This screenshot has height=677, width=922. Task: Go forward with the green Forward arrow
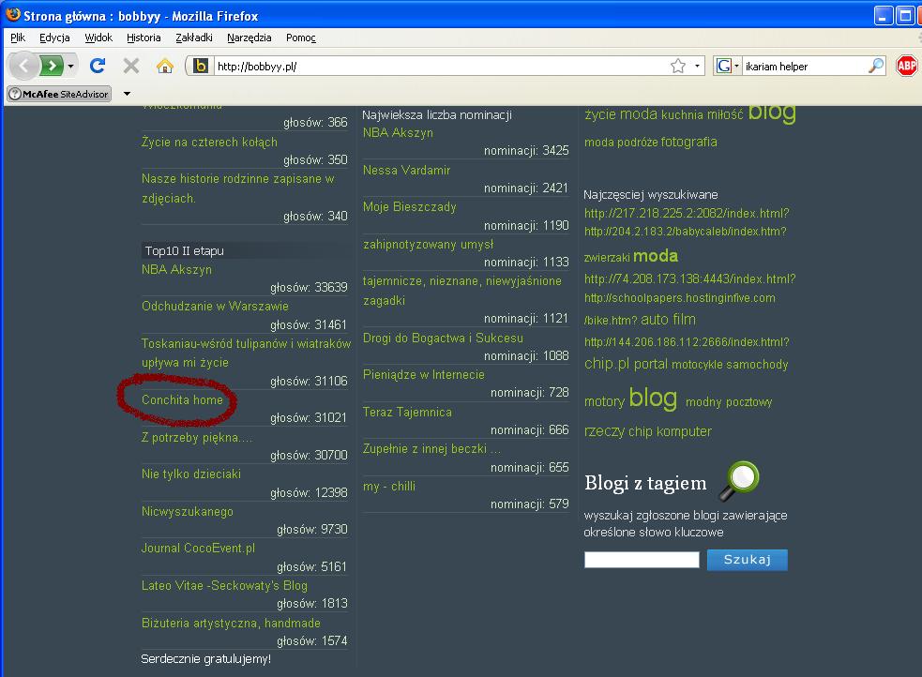tap(52, 66)
